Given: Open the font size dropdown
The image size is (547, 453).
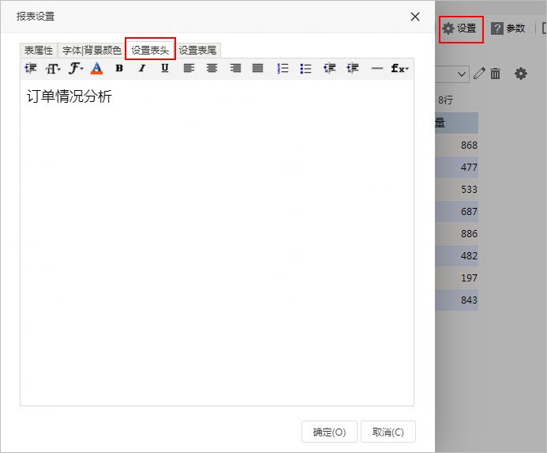Looking at the screenshot, I should [53, 69].
